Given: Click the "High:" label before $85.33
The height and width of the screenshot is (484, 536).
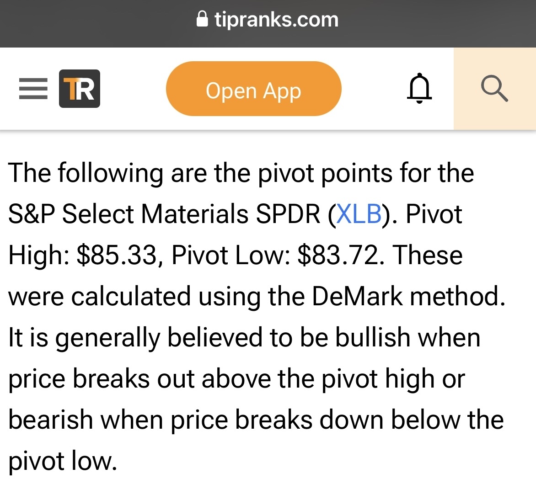Looking at the screenshot, I should point(38,255).
